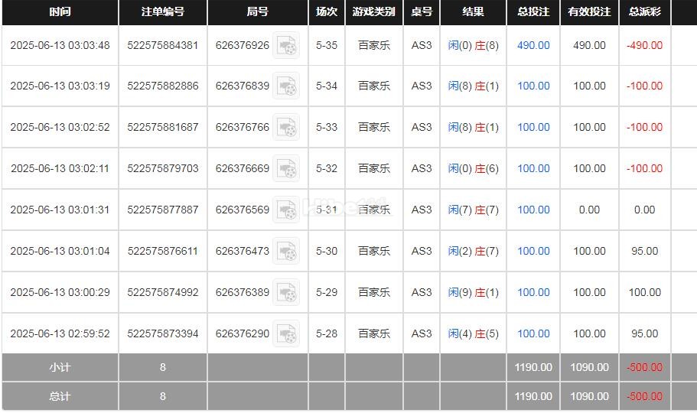Select result cell 闲(9) 庄(1)

point(473,292)
